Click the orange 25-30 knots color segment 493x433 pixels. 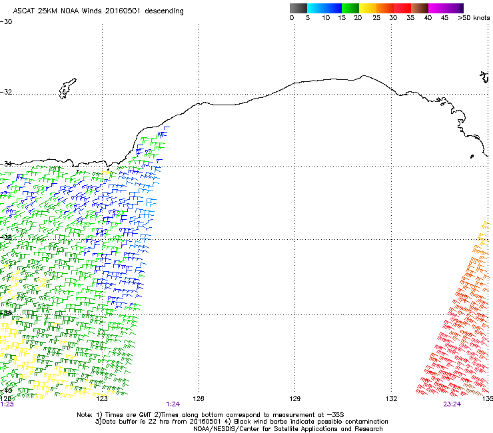(385, 8)
